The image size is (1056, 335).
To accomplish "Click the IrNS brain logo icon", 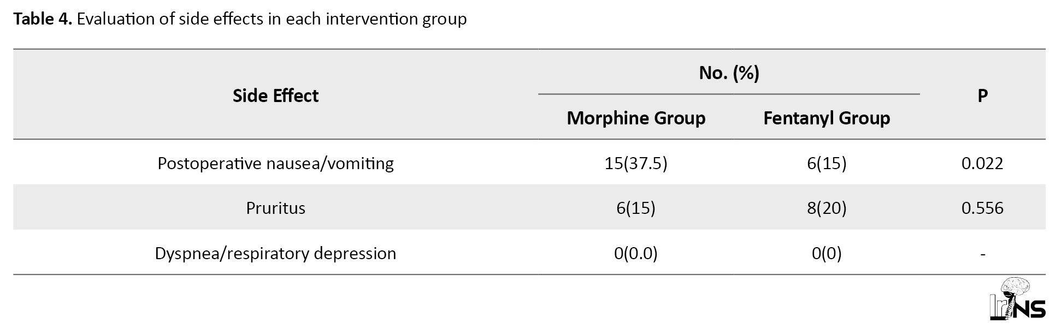I will point(1017,299).
